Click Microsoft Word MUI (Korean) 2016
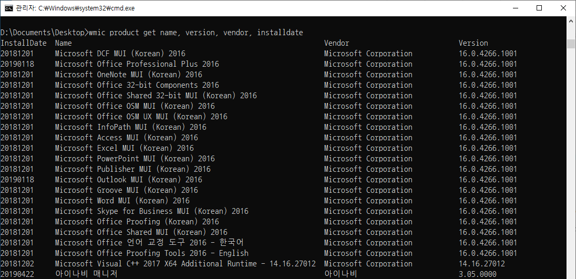 click(122, 201)
